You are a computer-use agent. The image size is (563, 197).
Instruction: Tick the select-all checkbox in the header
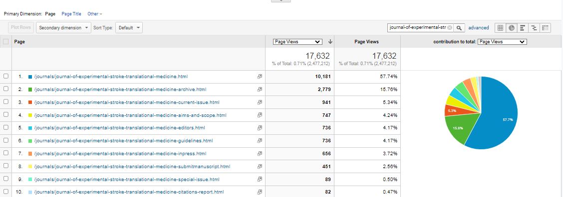(x=6, y=42)
